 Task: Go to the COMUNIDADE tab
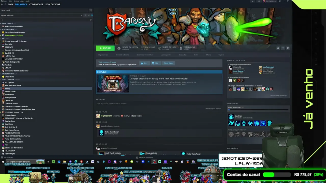[36, 5]
